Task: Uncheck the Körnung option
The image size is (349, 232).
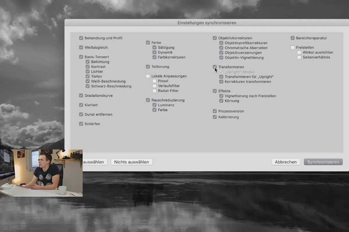Action: coord(221,101)
